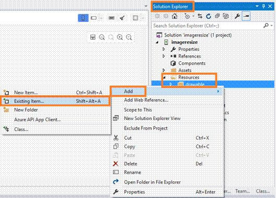Click the Collapse All icon in Solution Explorer
Screen dimensions: 276x198
(x=217, y=16)
